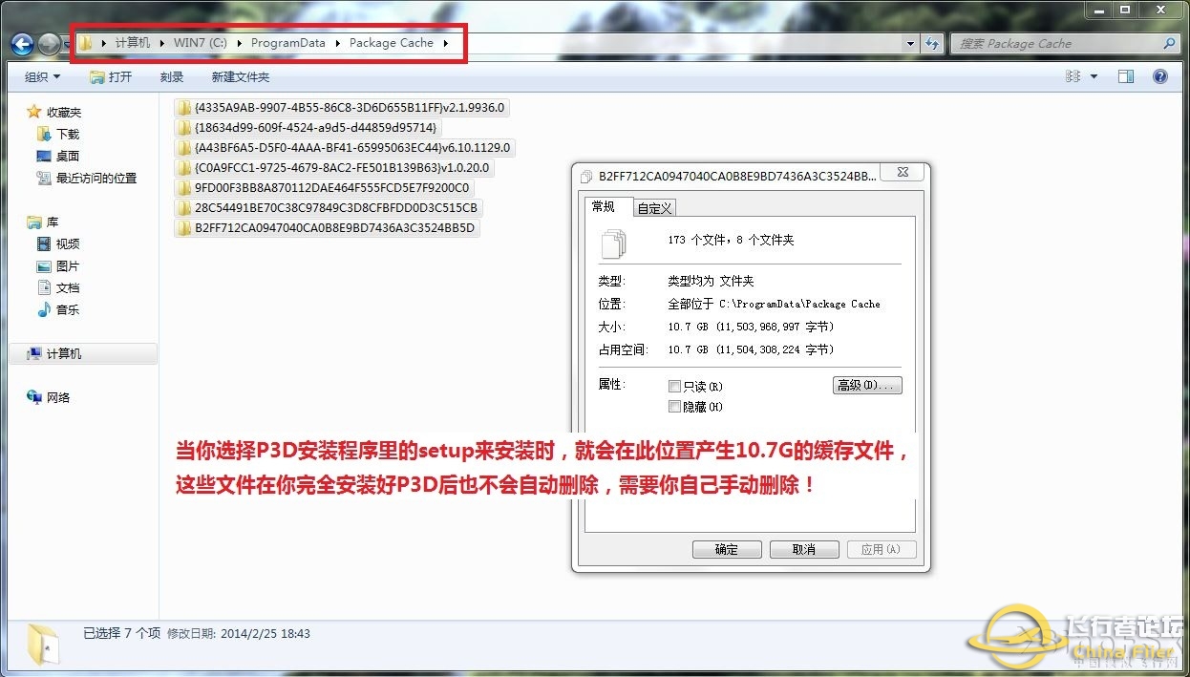Click the search magnifier in the Package Cache search box

[x=1169, y=43]
